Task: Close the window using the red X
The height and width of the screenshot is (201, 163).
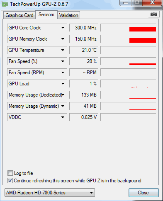Action: (x=152, y=2)
